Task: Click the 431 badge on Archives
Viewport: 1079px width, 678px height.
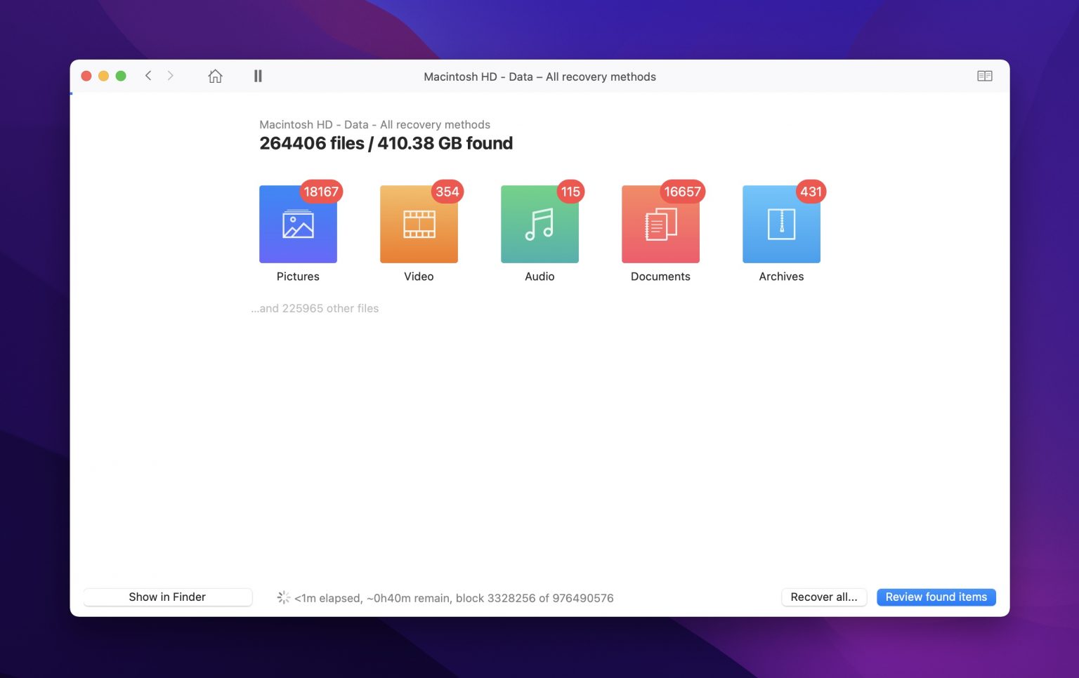Action: pos(811,192)
